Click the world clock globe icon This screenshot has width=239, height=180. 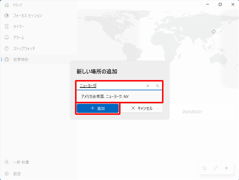(7, 60)
